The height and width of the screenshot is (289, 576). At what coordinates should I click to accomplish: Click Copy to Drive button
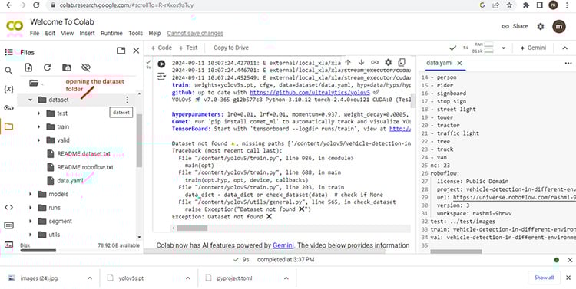click(231, 48)
